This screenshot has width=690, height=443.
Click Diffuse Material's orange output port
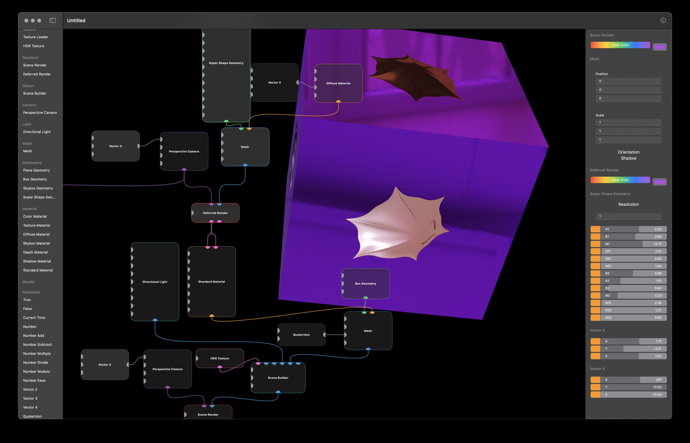[338, 102]
